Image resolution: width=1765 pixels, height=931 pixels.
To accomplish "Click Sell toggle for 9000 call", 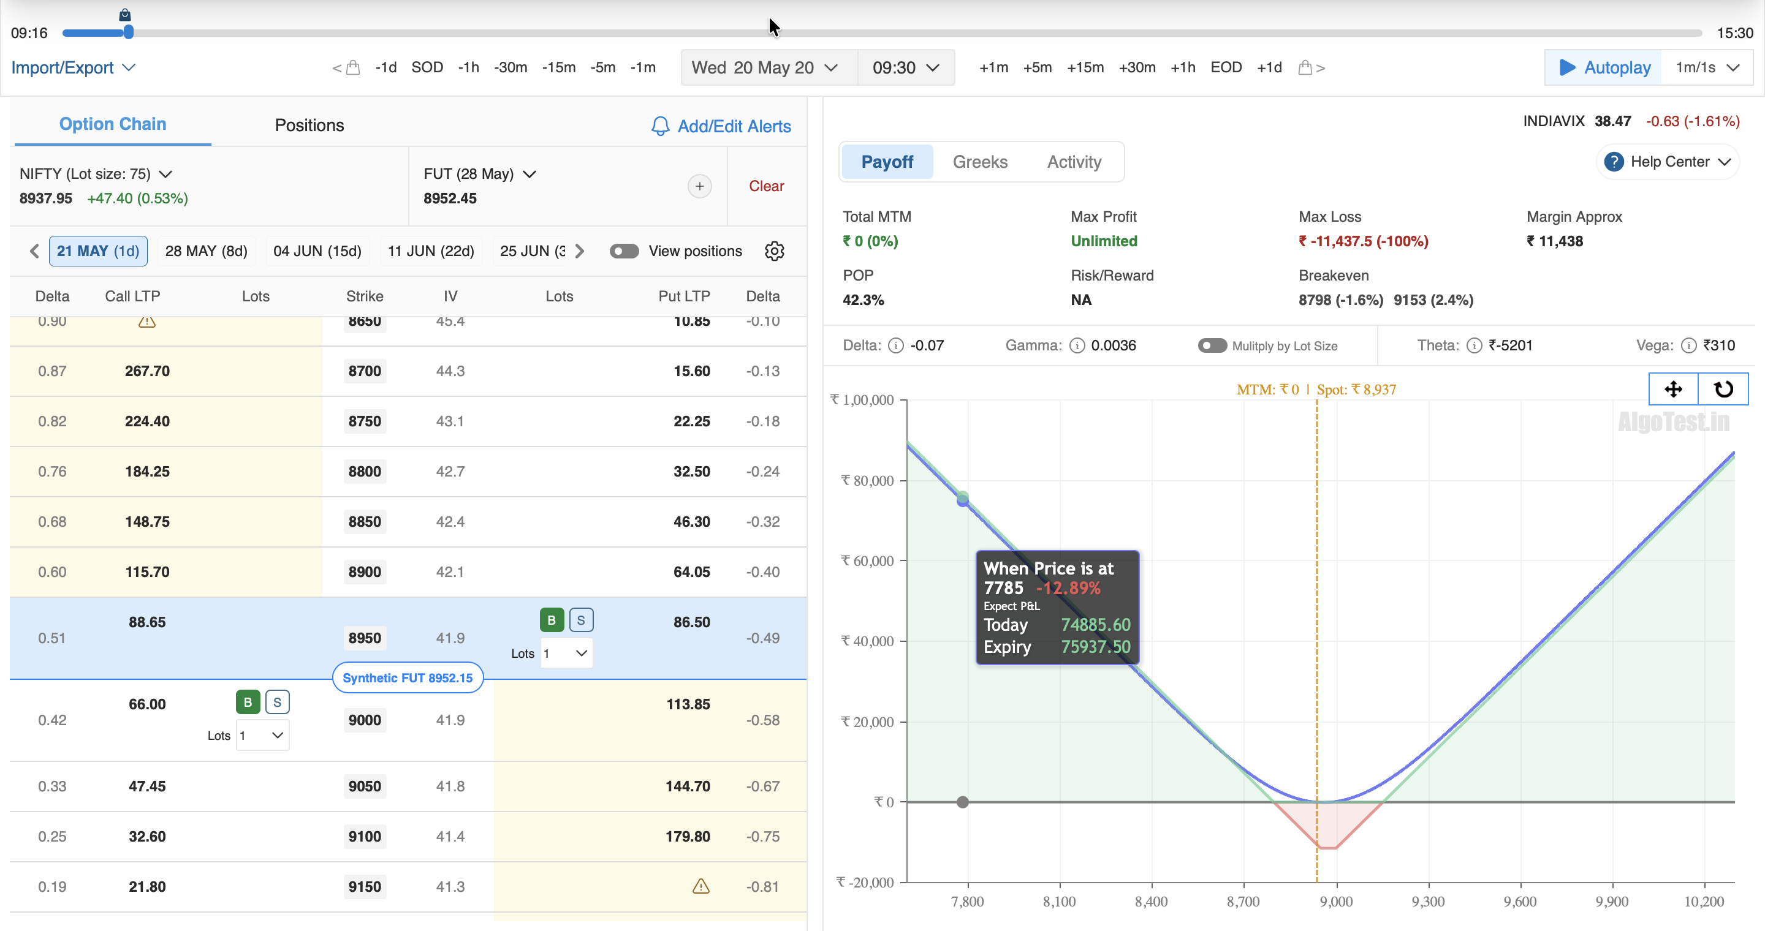I will pyautogui.click(x=277, y=703).
